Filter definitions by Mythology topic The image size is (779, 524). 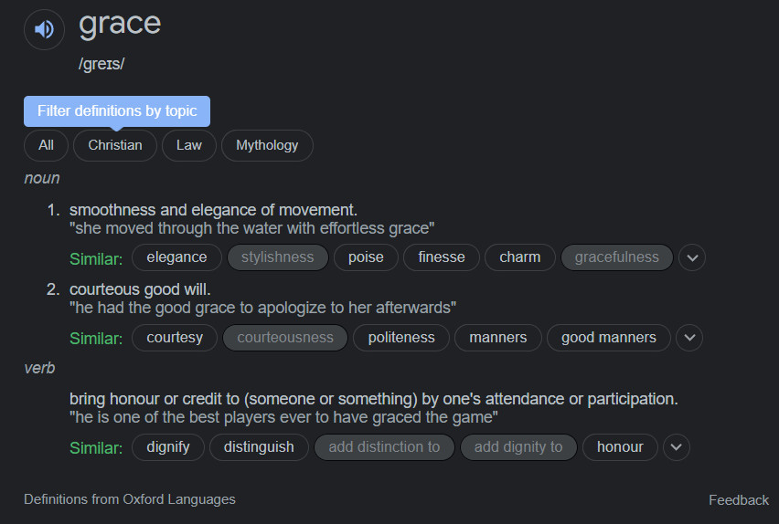click(267, 145)
